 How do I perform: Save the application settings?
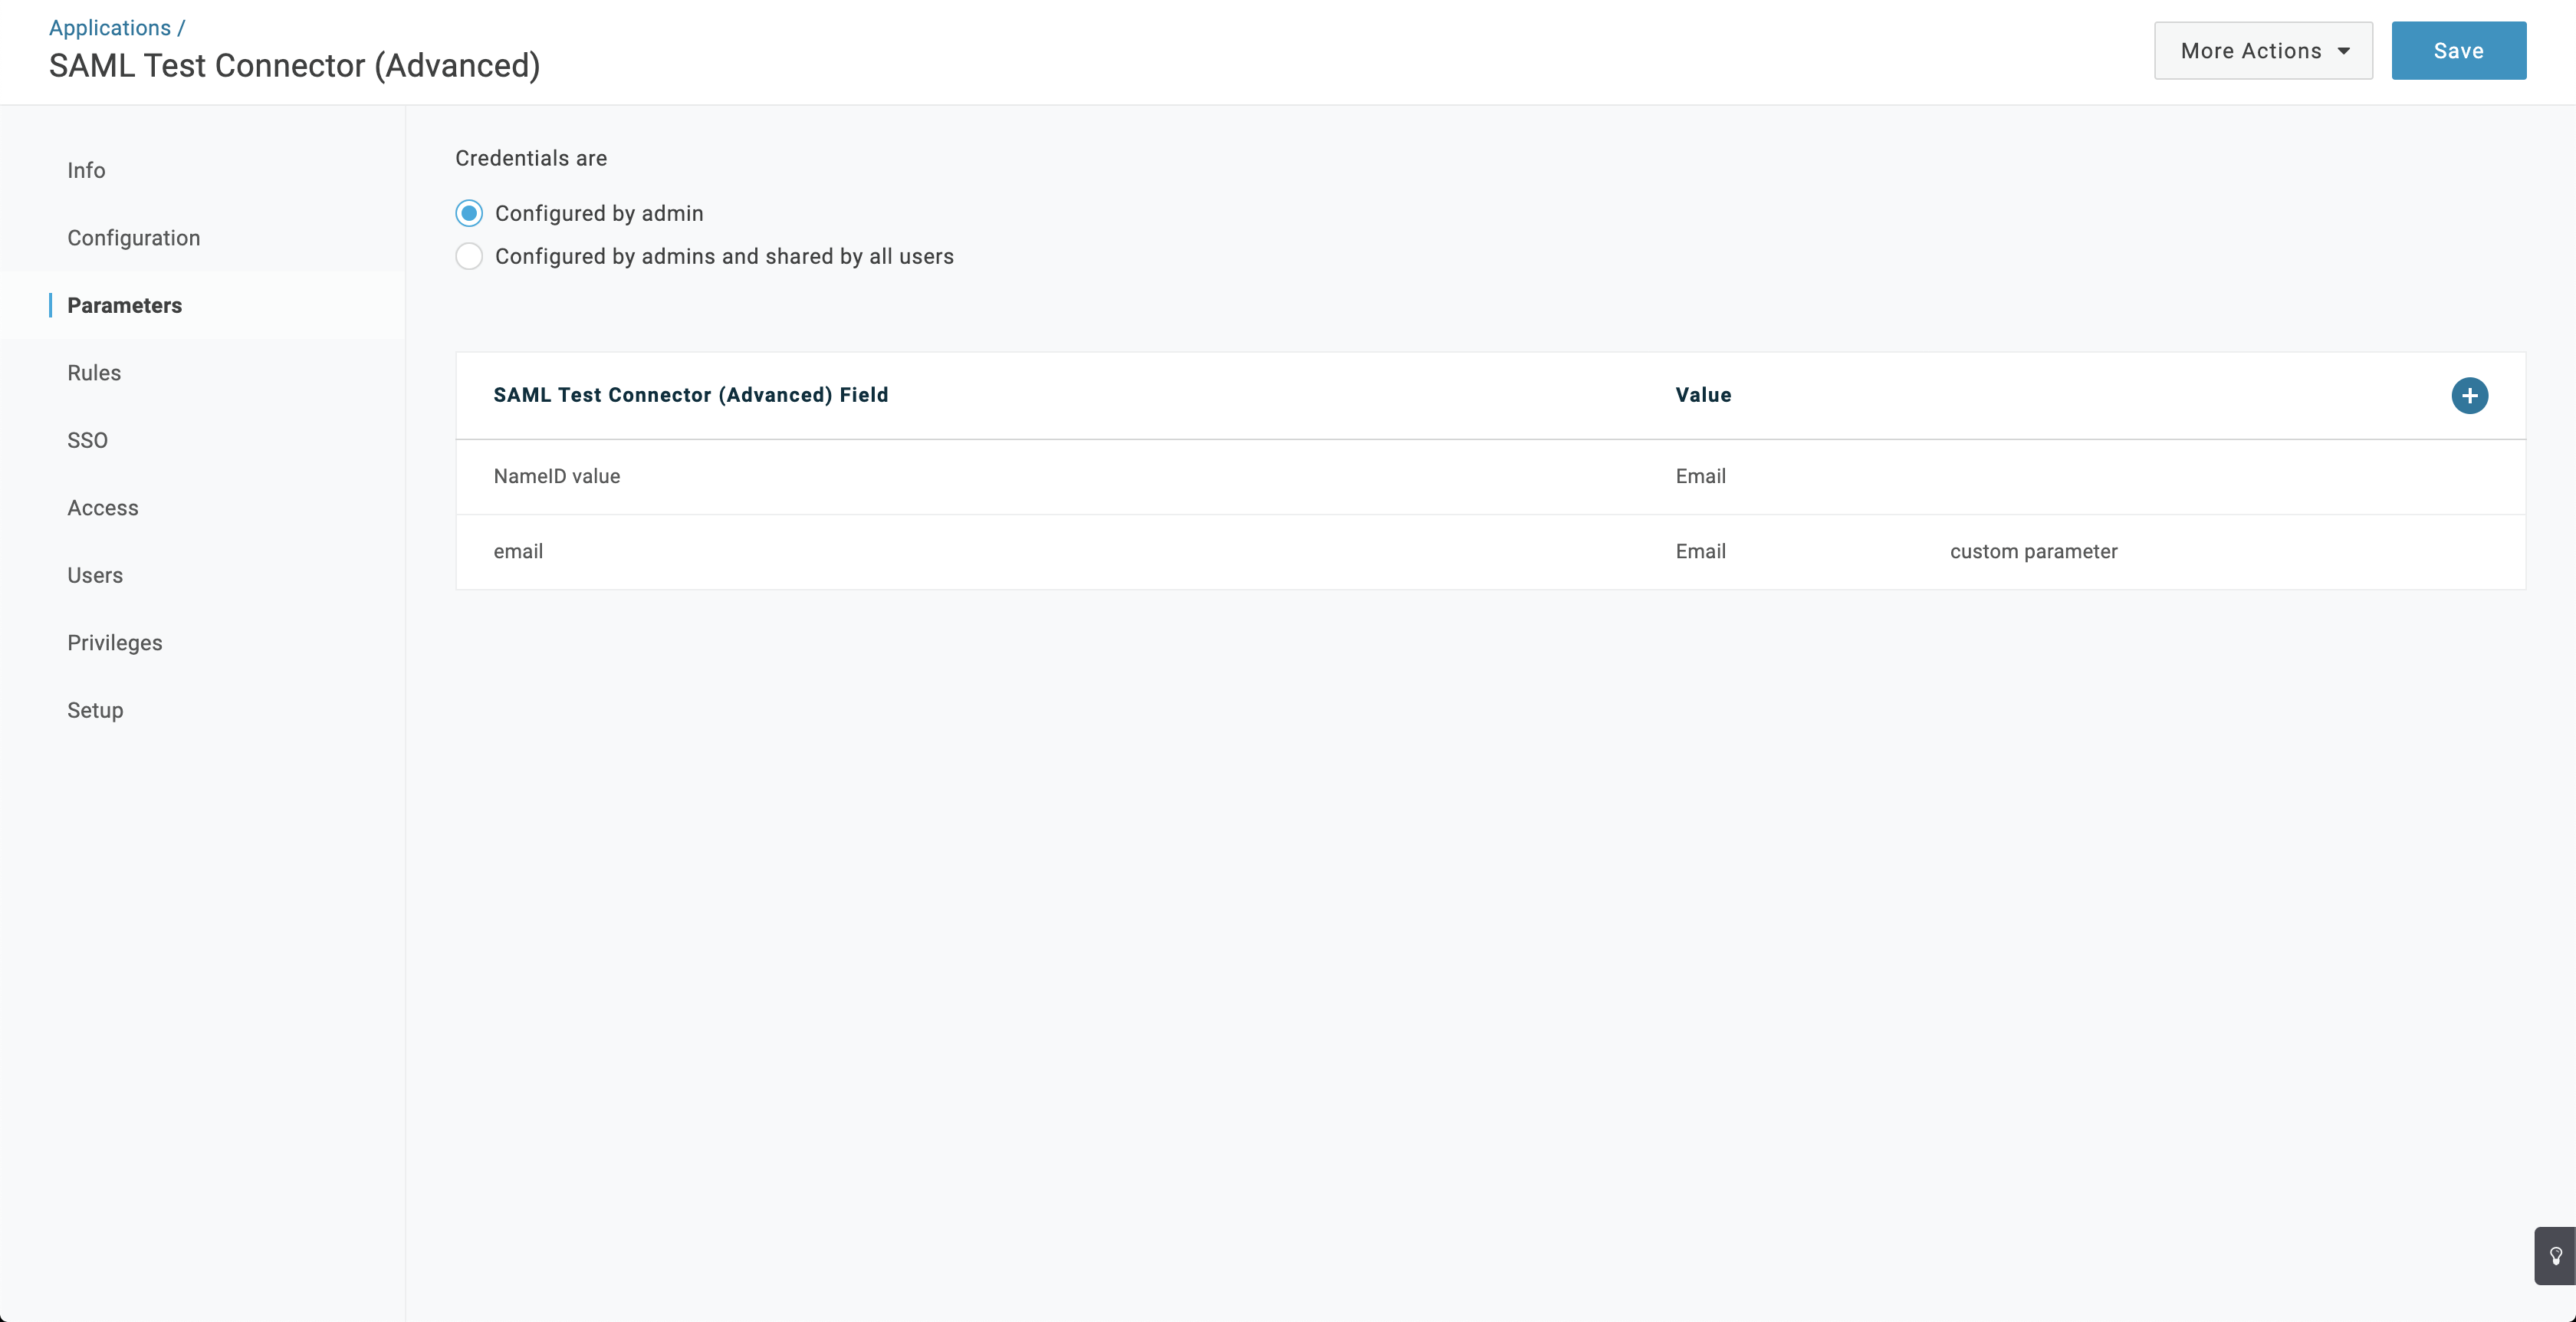(x=2458, y=51)
